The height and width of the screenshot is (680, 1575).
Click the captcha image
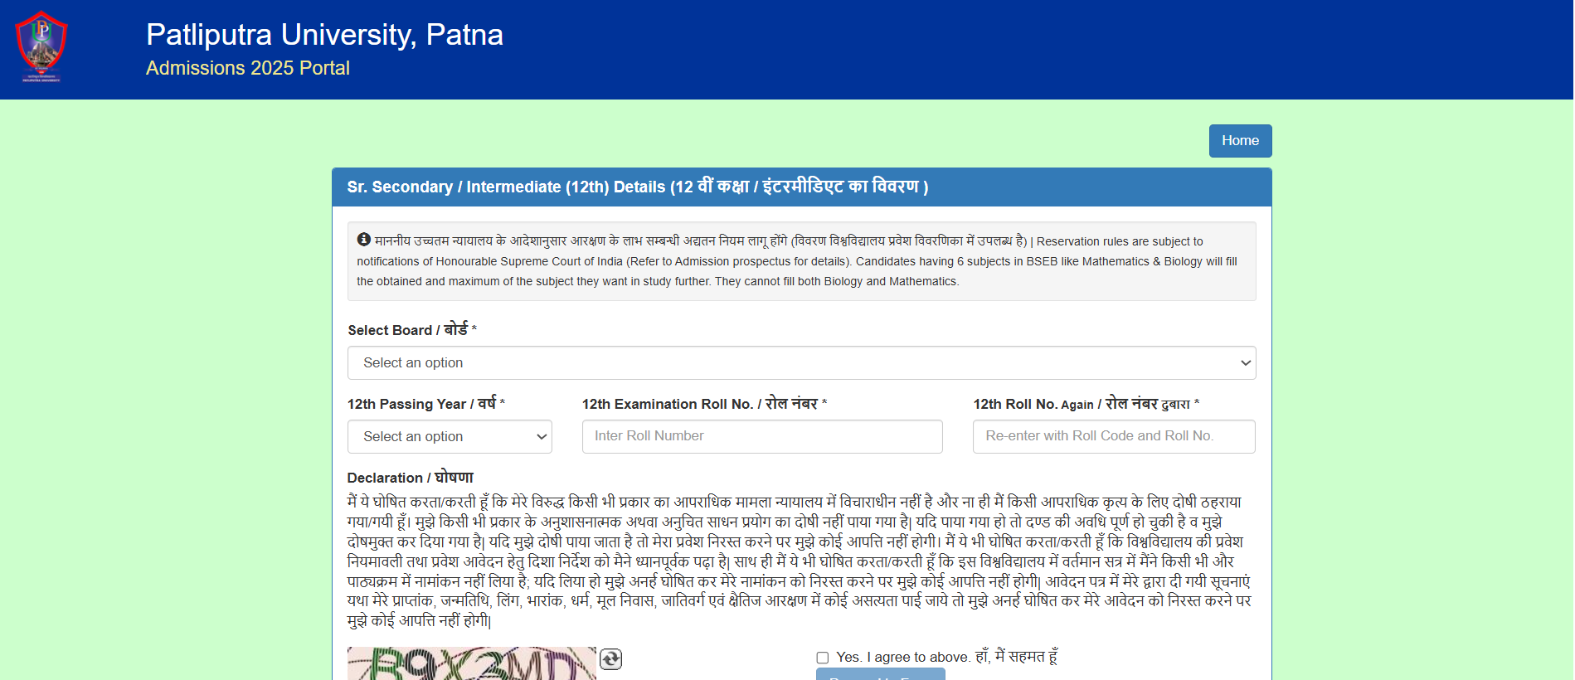pyautogui.click(x=471, y=663)
